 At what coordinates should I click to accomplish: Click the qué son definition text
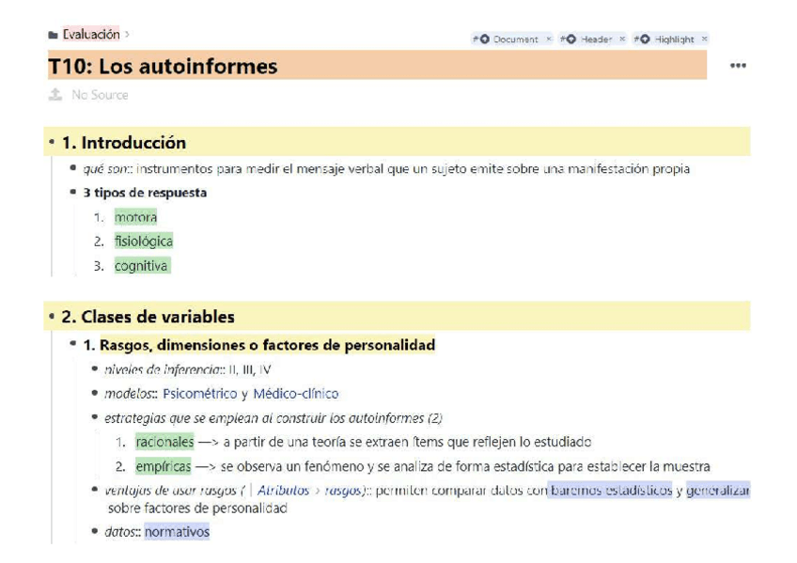tap(413, 168)
